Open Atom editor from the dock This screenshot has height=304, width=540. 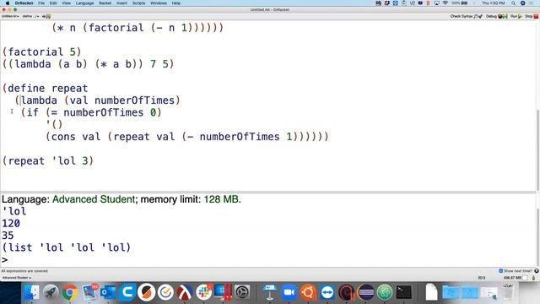point(385,292)
